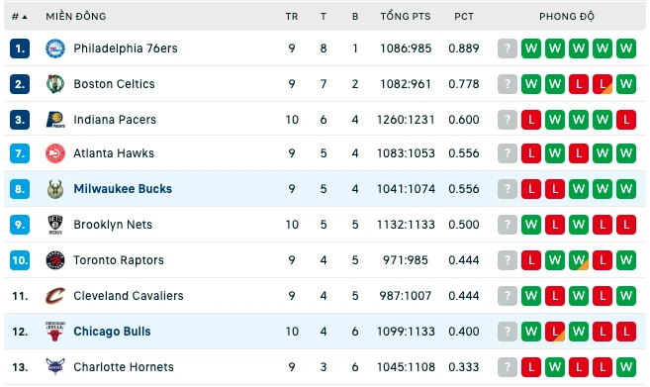
Task: Sort by the TỔNG PTS column header
Action: coord(406,17)
